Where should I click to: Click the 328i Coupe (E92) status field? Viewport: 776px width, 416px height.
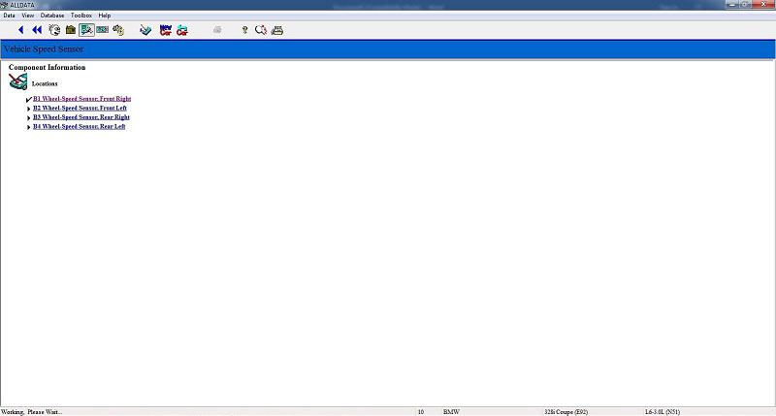[x=567, y=411]
